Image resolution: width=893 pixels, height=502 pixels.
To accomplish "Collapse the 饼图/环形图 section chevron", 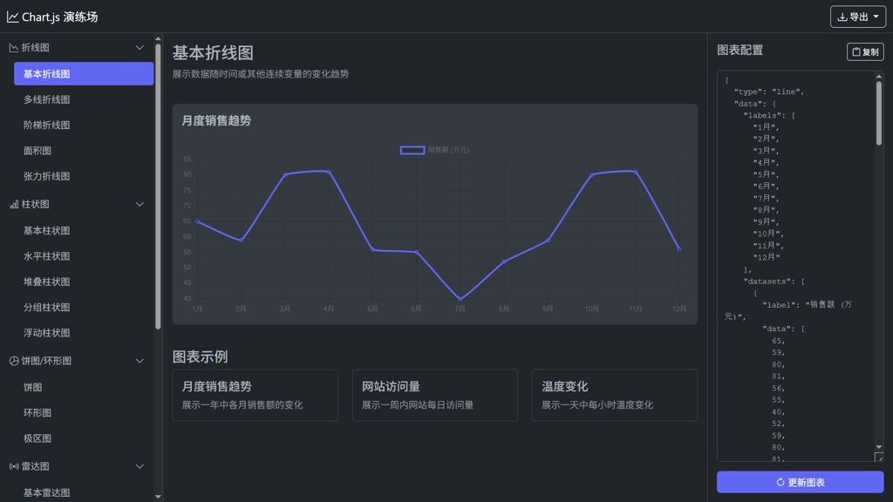I will 140,361.
